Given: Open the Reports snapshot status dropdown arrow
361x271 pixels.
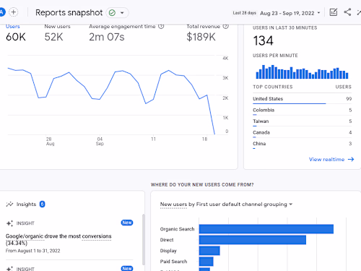Looking at the screenshot, I should (x=122, y=13).
